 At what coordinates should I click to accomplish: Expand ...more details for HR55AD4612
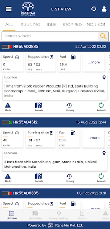pos(94,138)
